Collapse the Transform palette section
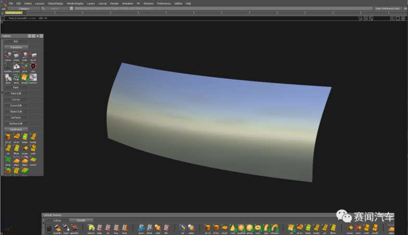 (16, 47)
